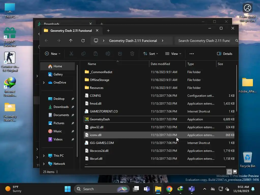260x195 pixels.
Task: Open Google Chrome from taskbar
Action: (169, 189)
